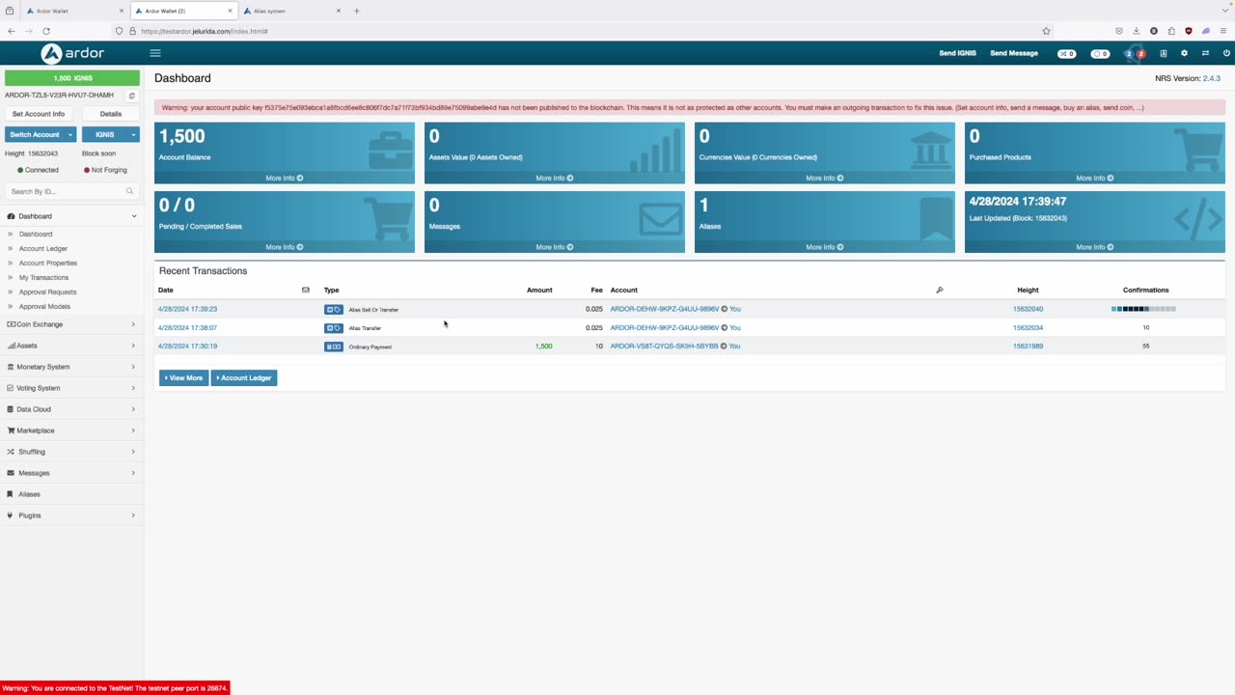The height and width of the screenshot is (695, 1235).
Task: Open Account Properties sidebar item
Action: pos(48,263)
